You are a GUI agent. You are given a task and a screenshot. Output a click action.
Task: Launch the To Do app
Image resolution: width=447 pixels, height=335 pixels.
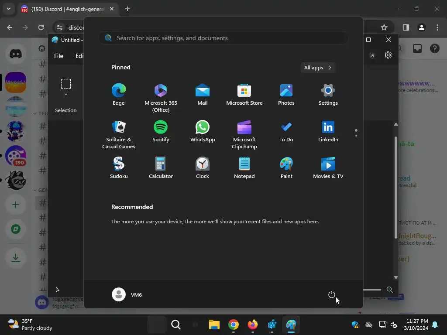[x=286, y=131]
